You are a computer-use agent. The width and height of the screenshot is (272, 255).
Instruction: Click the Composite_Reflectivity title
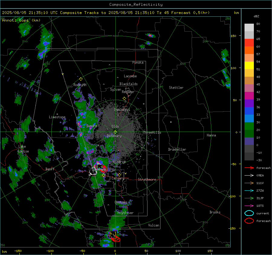click(x=136, y=5)
